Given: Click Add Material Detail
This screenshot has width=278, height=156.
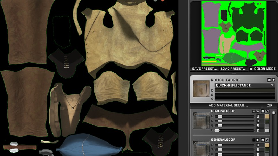Looking at the screenshot, I should click(228, 105).
